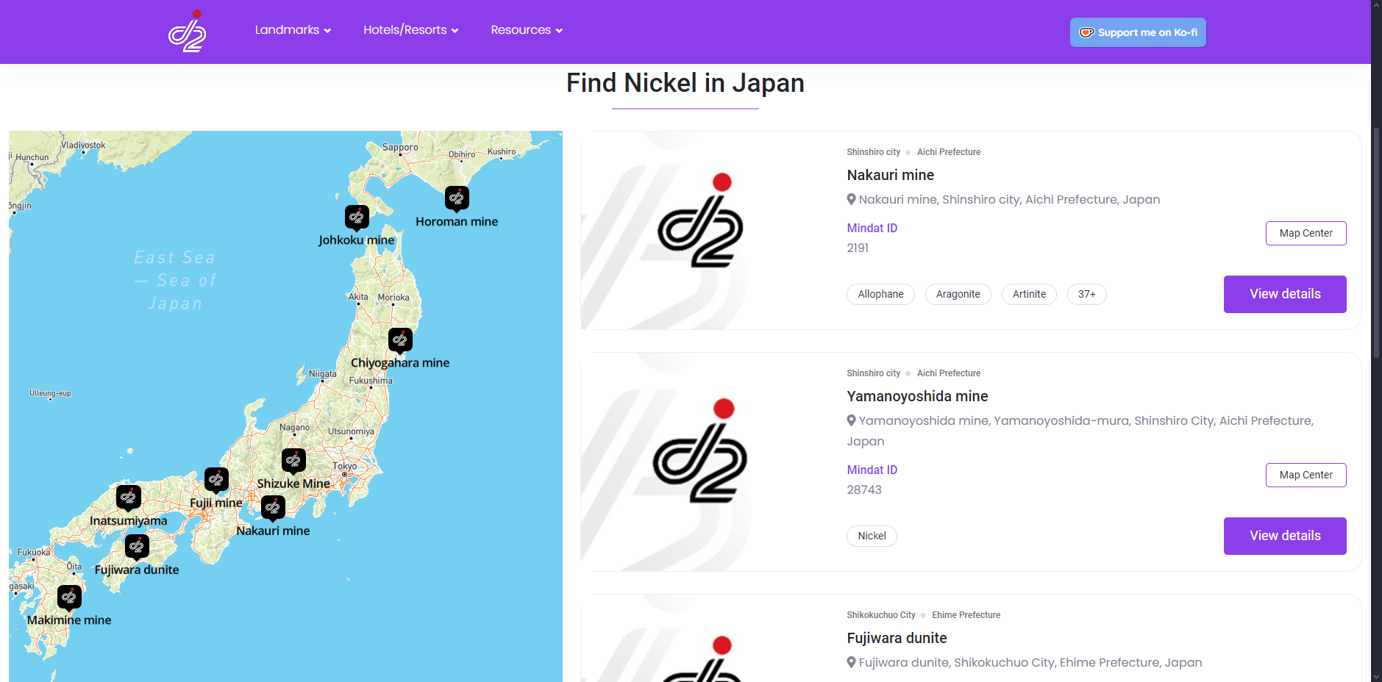1382x682 pixels.
Task: Click the Fujiwara dunite map pin
Action: tap(137, 546)
